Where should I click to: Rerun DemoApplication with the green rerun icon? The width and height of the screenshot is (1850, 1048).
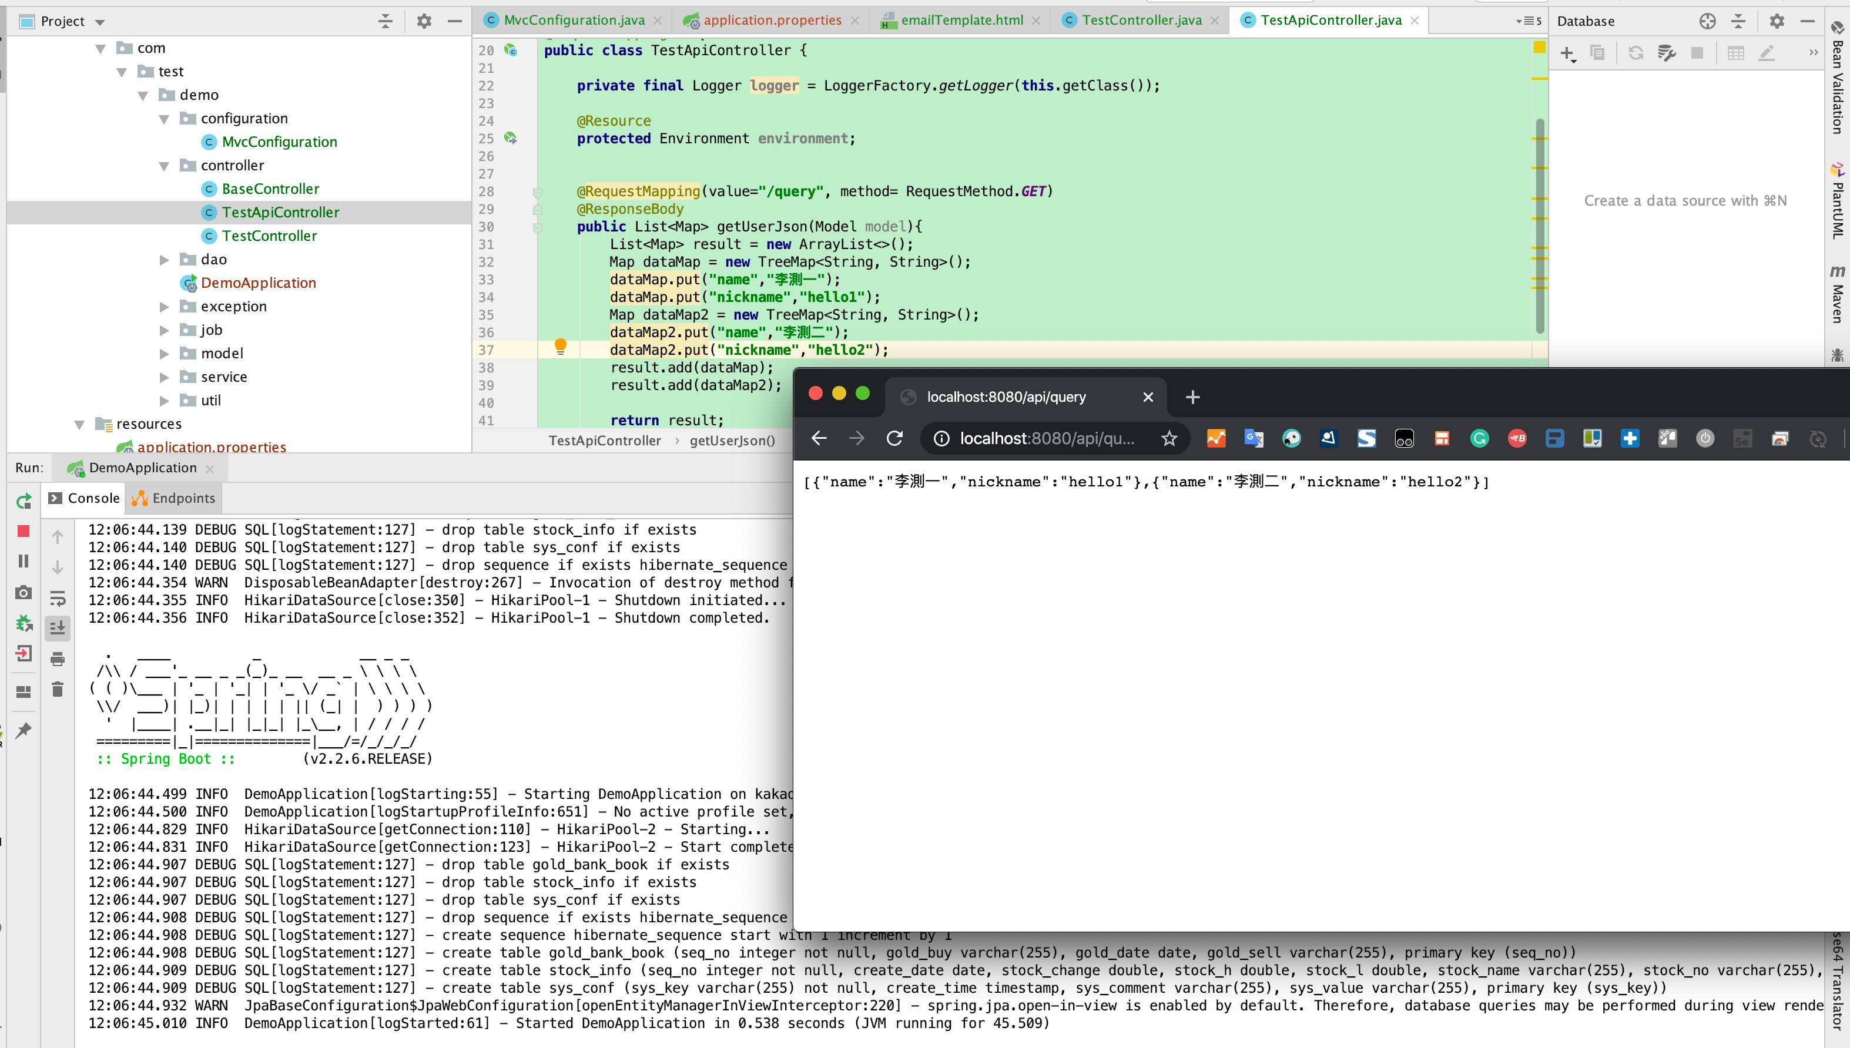click(x=24, y=501)
